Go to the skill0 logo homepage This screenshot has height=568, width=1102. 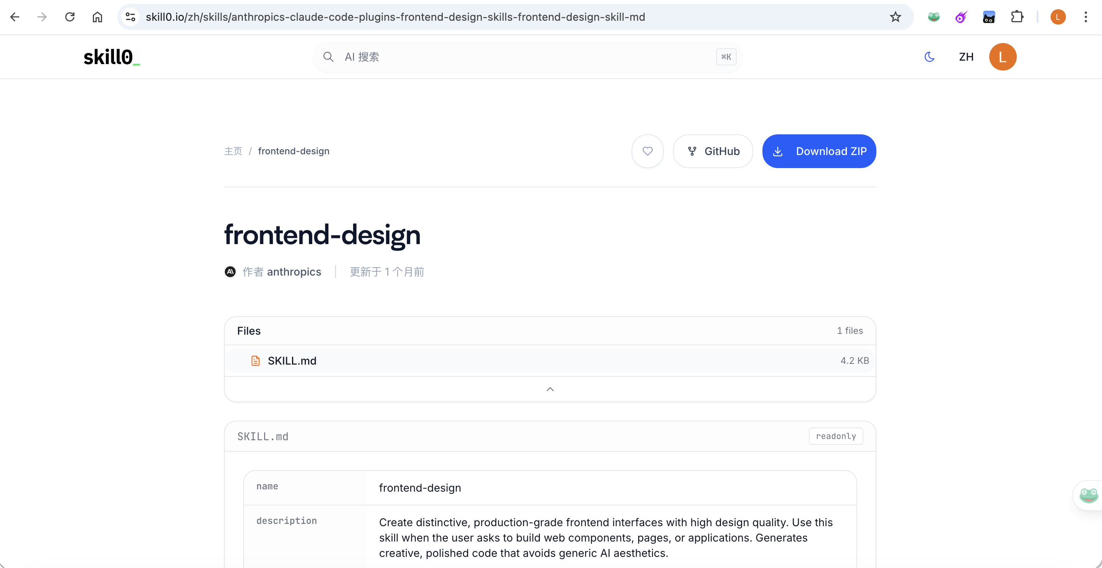tap(111, 57)
